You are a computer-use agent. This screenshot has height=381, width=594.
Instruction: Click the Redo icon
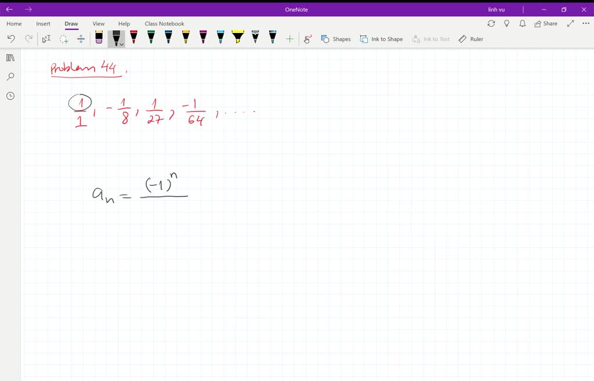pos(28,38)
